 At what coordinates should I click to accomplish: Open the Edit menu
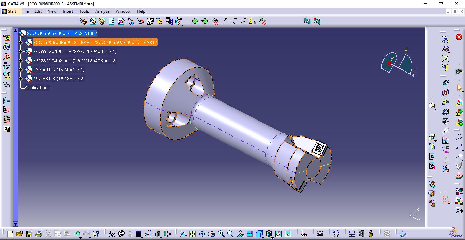pyautogui.click(x=38, y=11)
